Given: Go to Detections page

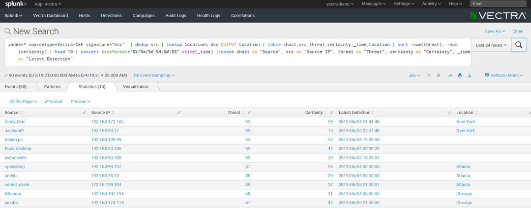Looking at the screenshot, I should point(112,16).
